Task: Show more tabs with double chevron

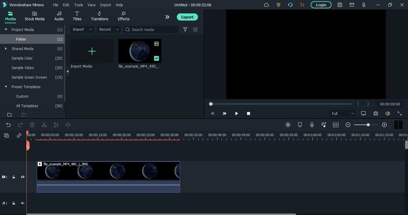Action: coord(167,17)
